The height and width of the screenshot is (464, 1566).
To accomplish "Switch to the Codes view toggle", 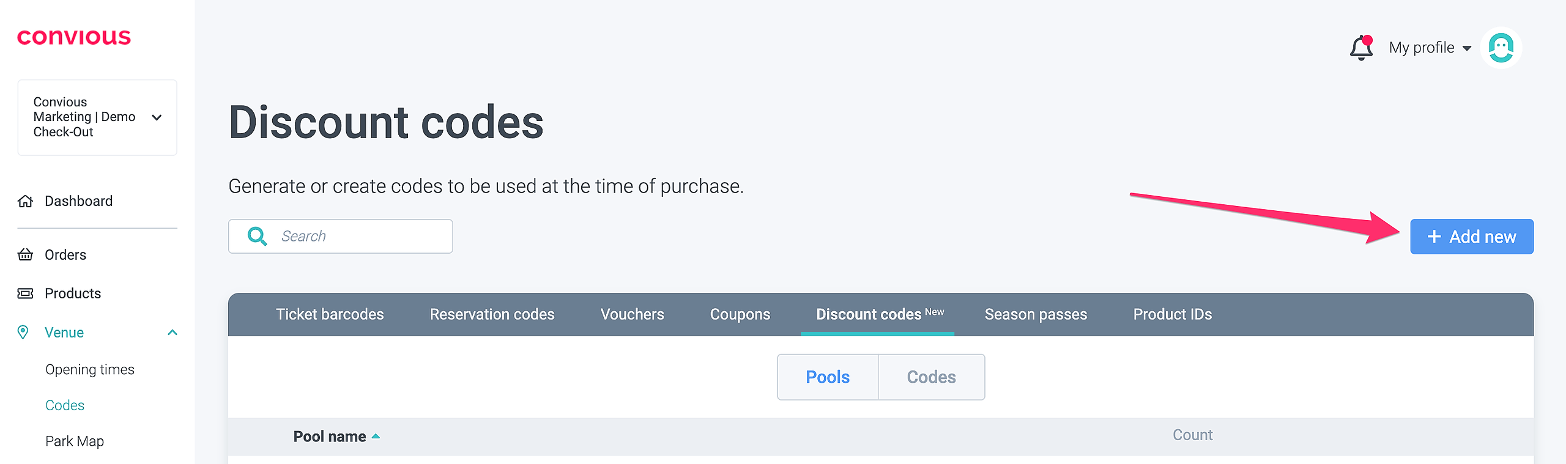I will 931,377.
